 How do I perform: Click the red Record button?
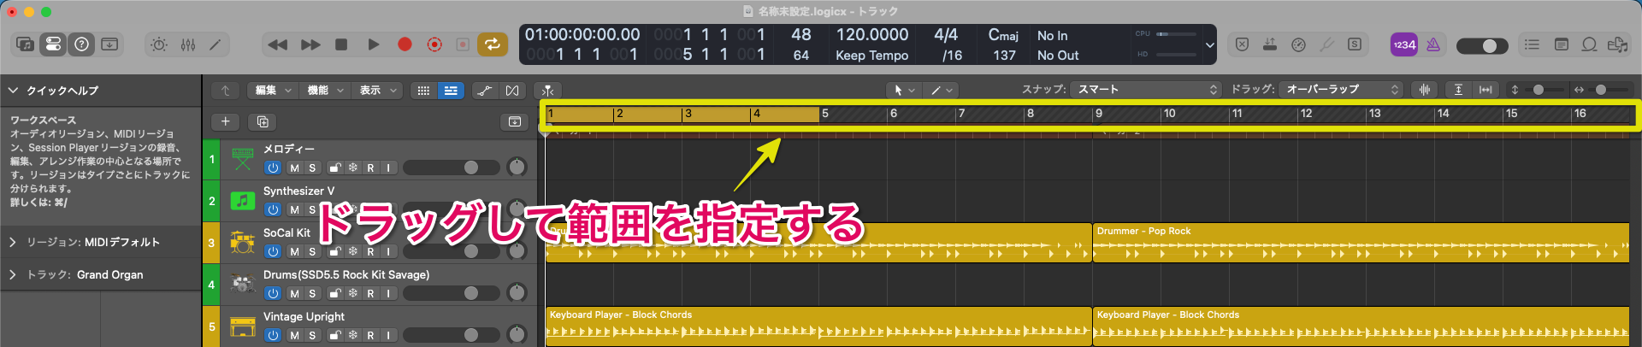tap(405, 44)
